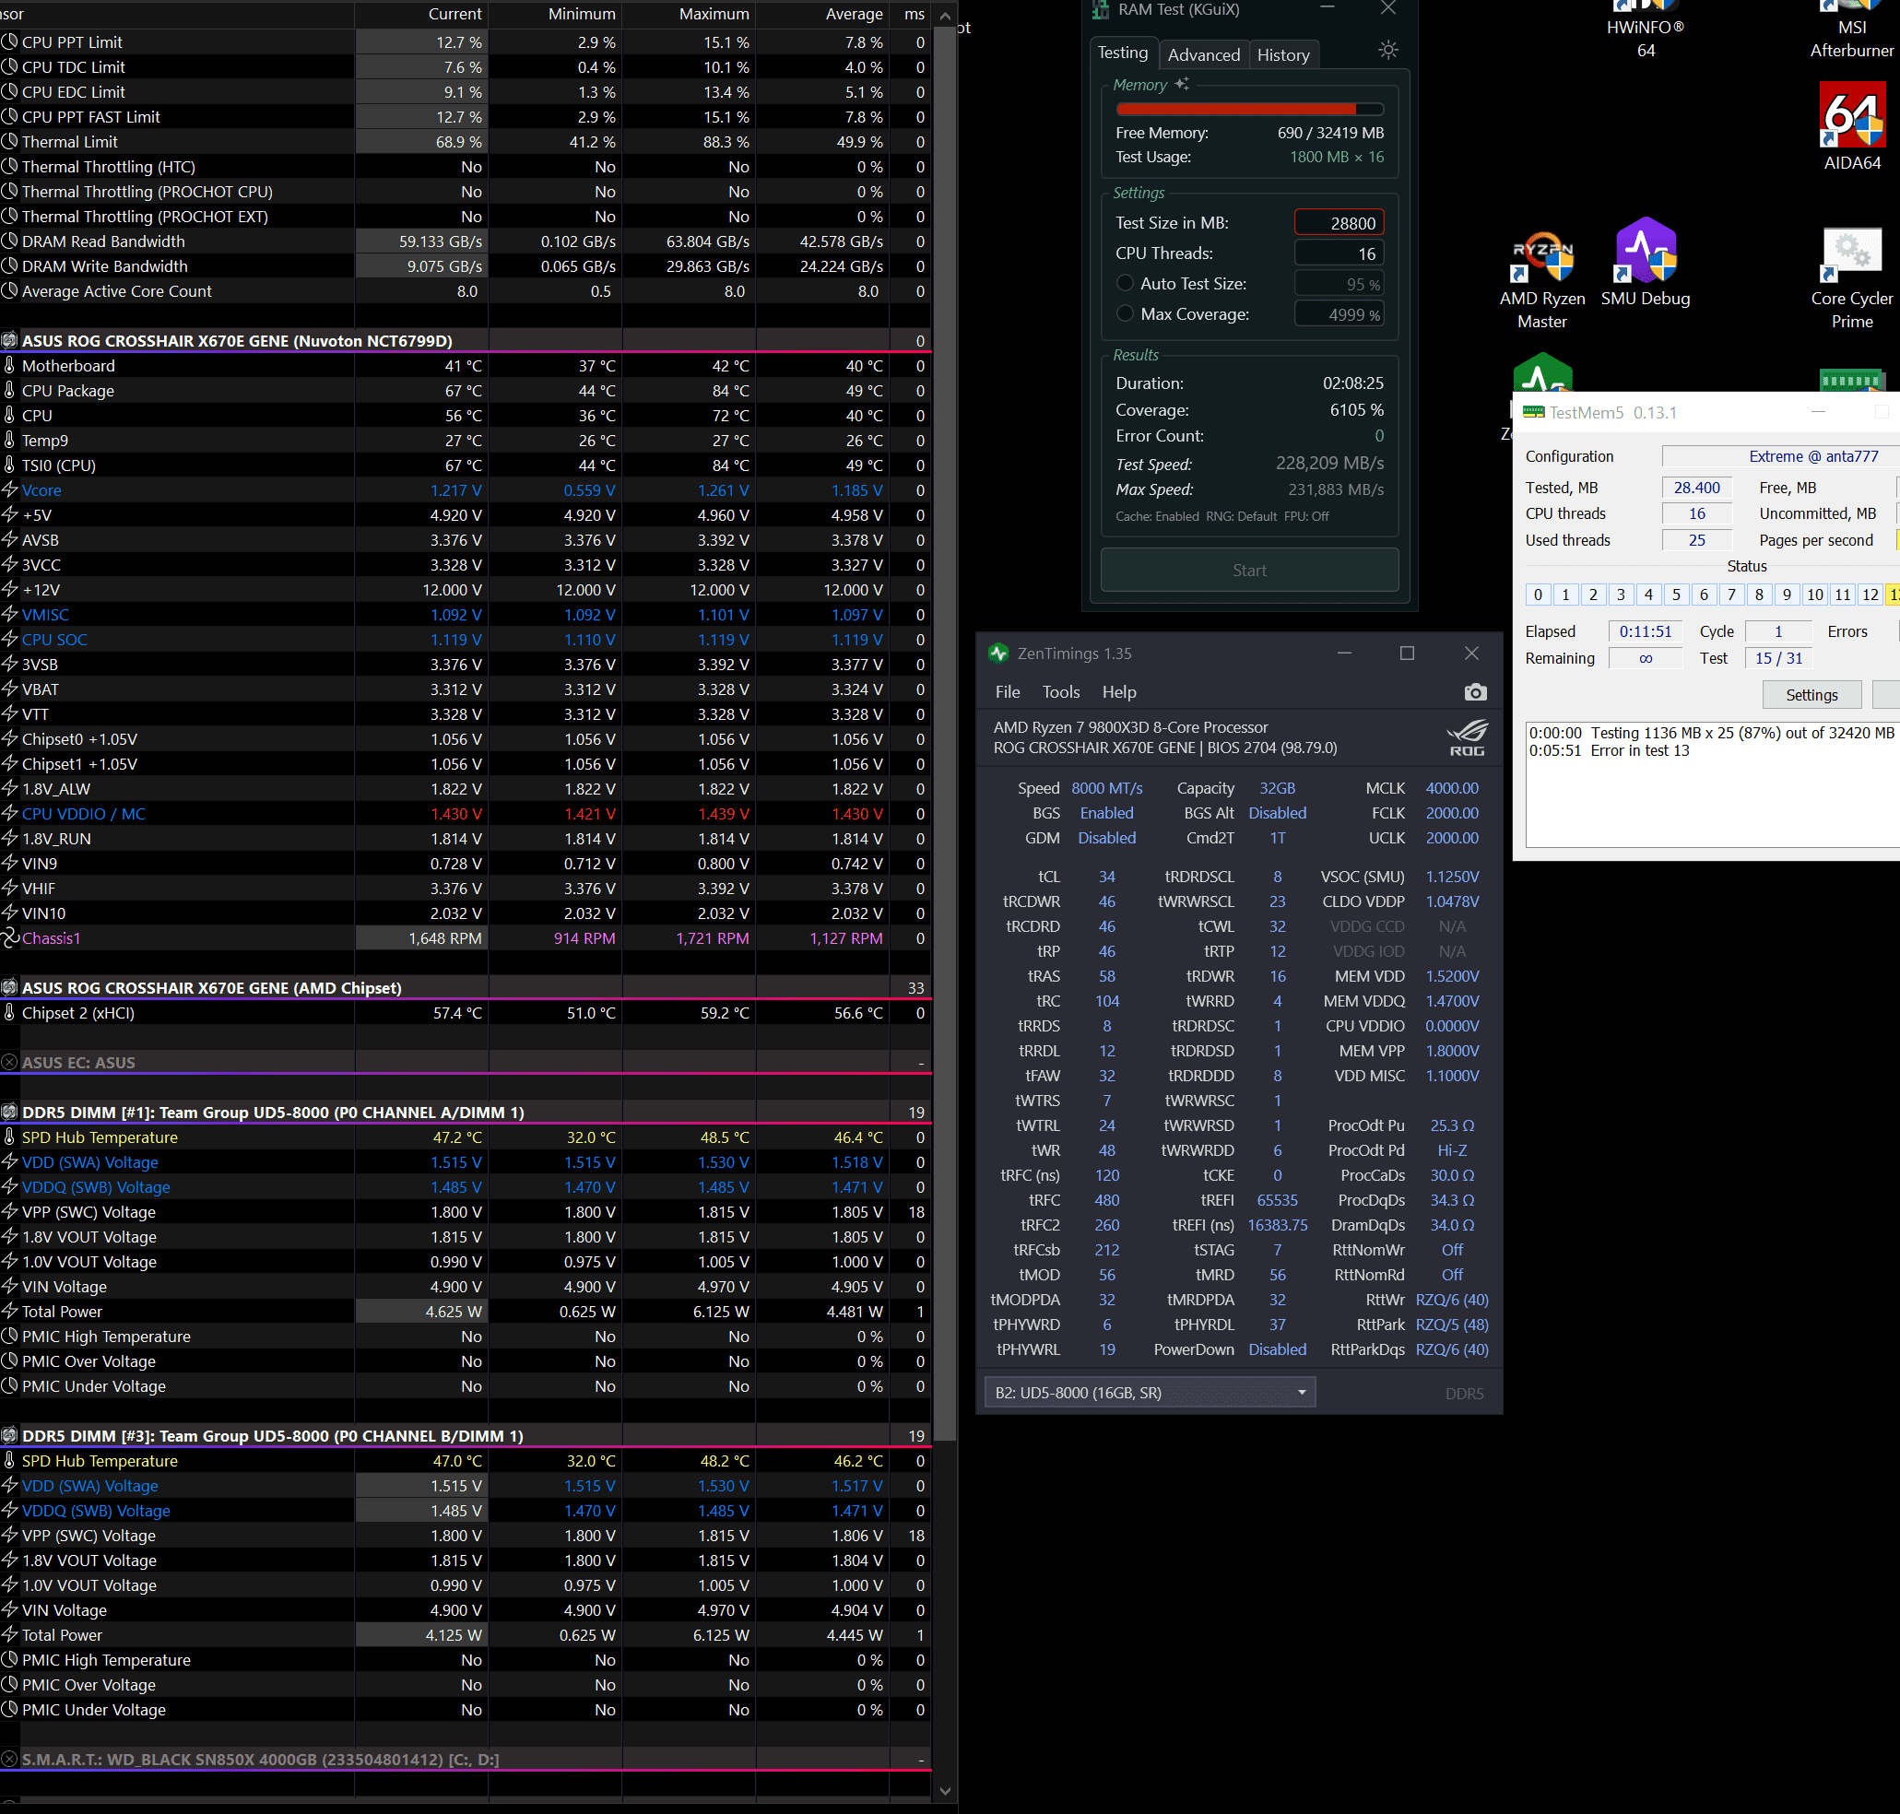The height and width of the screenshot is (1814, 1900).
Task: Click the RAM Test theme sun icon
Action: point(1387,52)
